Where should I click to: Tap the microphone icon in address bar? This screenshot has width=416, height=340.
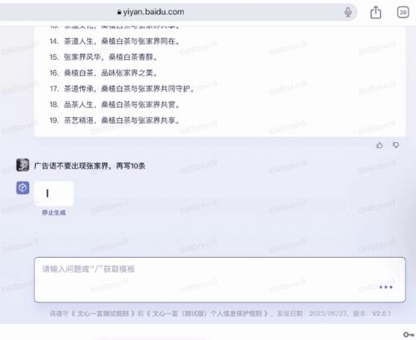point(348,12)
